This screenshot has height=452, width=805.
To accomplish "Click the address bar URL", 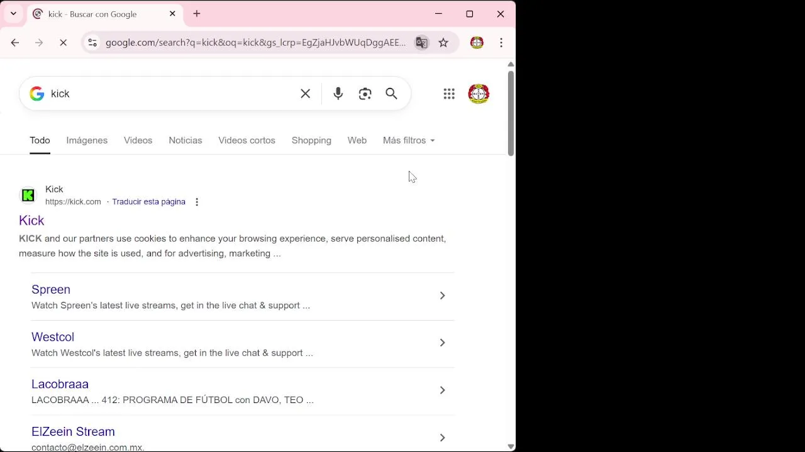I will (x=255, y=43).
